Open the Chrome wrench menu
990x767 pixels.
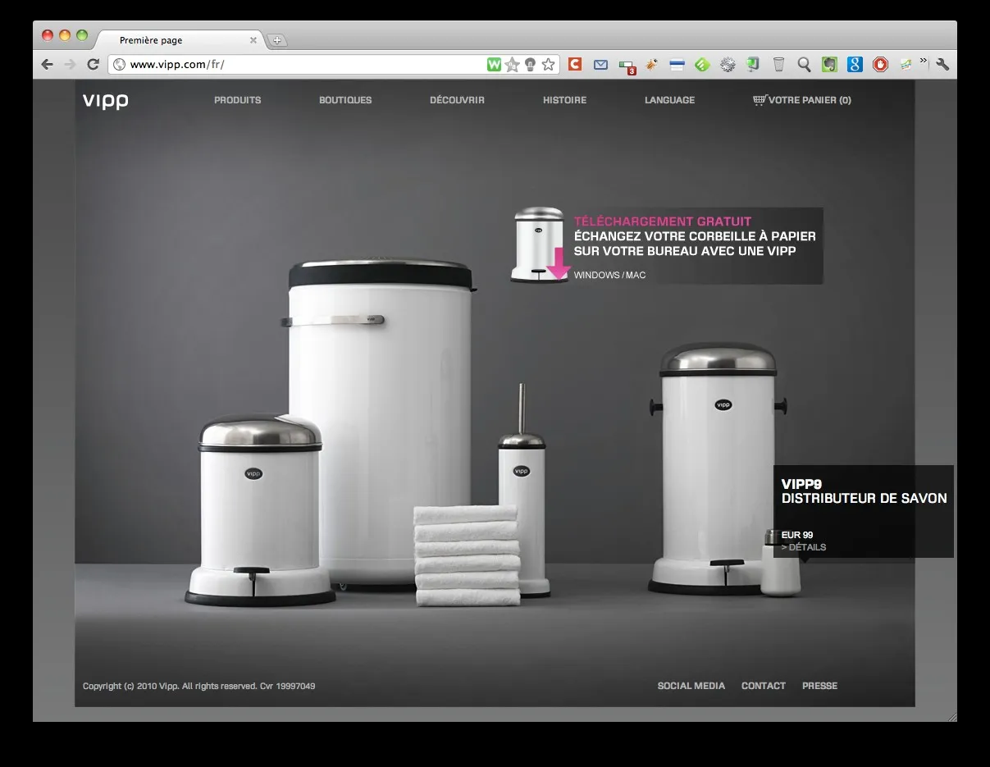pyautogui.click(x=942, y=64)
